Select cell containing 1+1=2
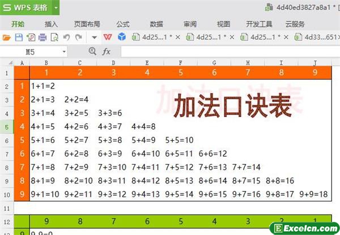The image size is (340, 235). (x=46, y=86)
